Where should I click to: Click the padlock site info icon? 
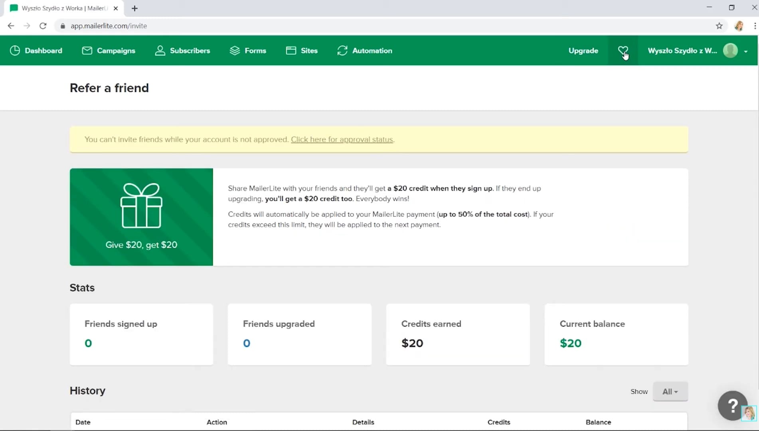point(63,26)
